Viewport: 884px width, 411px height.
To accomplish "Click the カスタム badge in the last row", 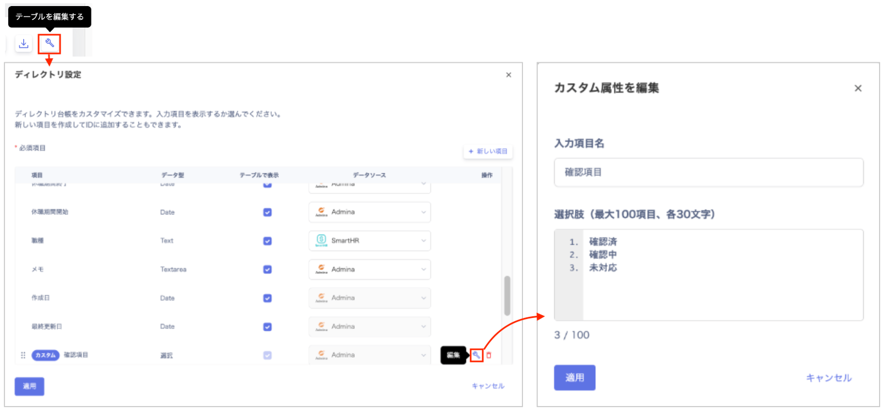I will pos(46,355).
